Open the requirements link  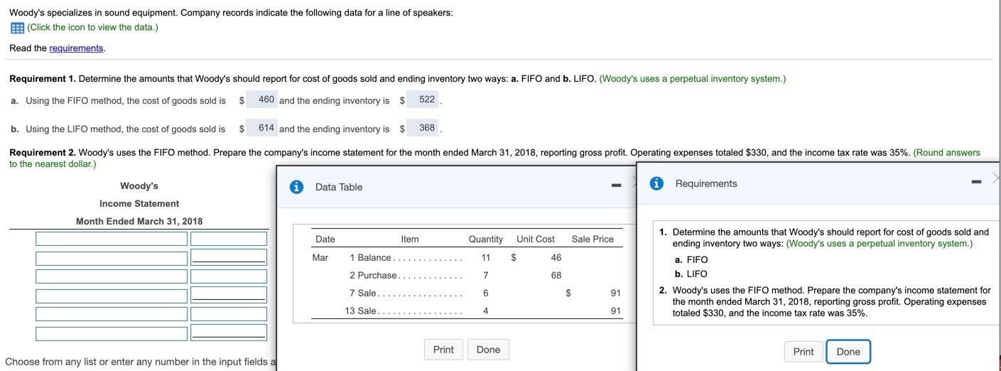pyautogui.click(x=76, y=48)
